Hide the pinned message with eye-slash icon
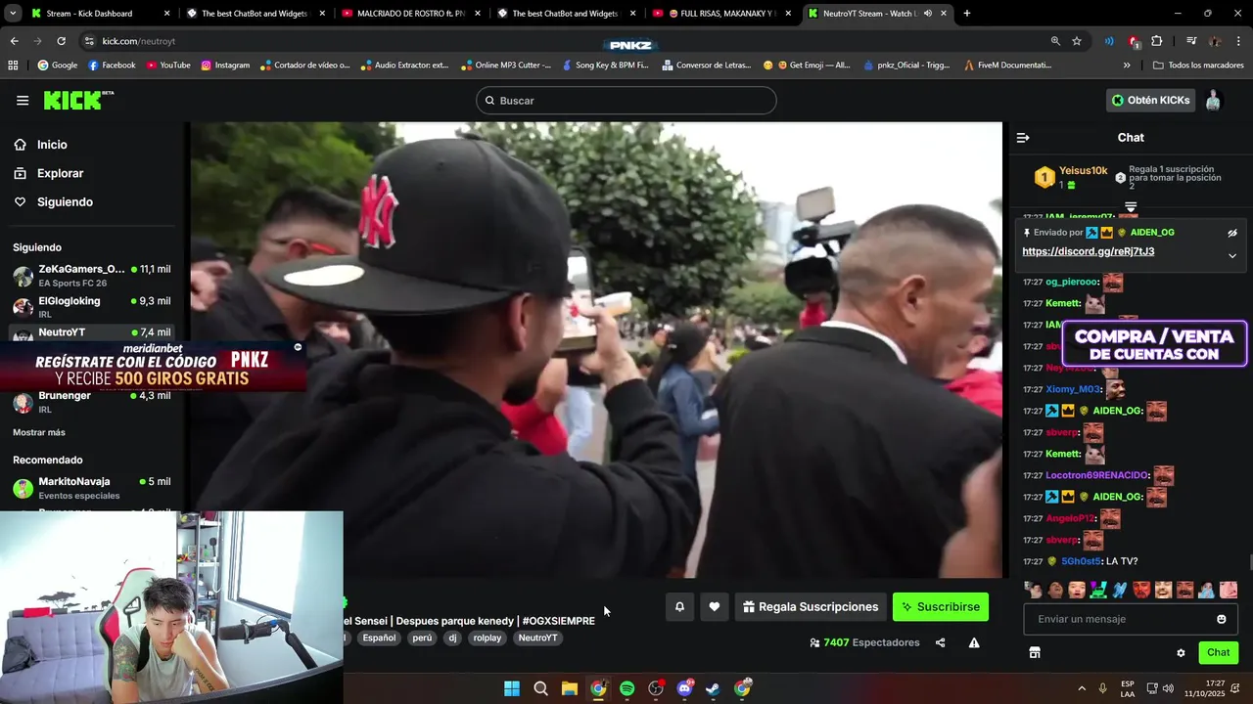 point(1232,233)
